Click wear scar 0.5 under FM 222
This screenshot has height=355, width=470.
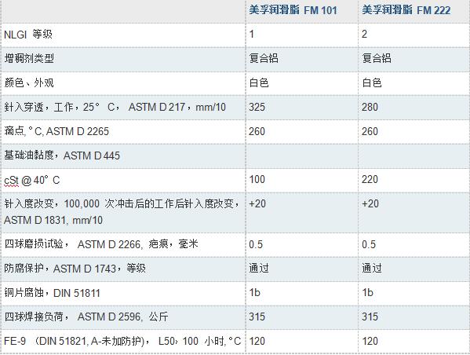click(369, 244)
